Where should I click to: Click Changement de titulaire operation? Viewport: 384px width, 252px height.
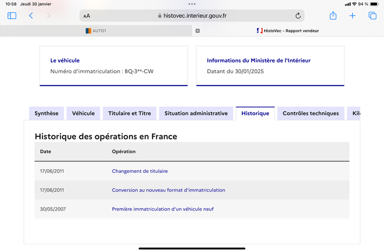140,171
